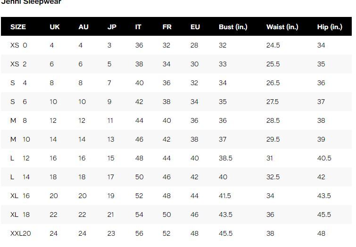Select the 38.5 bust value for L 12
This screenshot has height=247, width=356.
point(225,158)
